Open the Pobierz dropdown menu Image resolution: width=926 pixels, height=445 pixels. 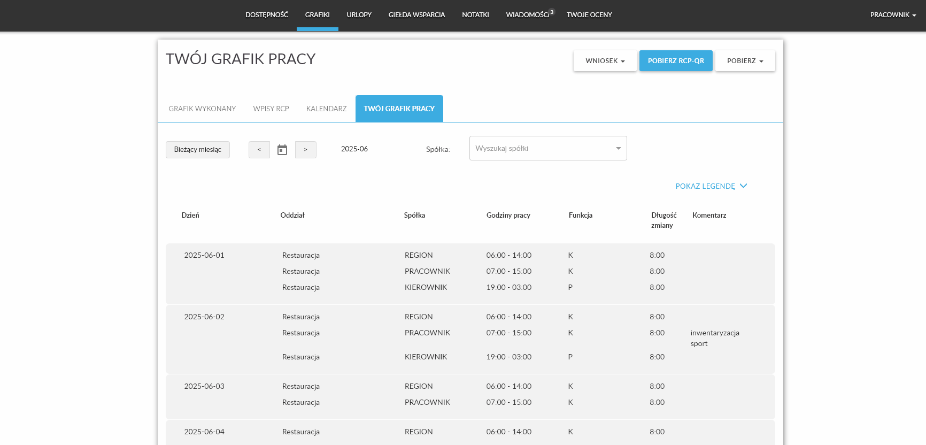pos(745,61)
